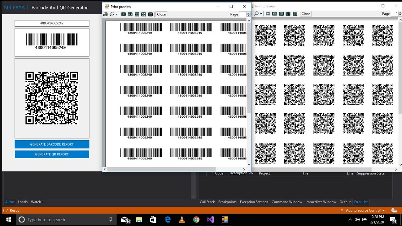
Task: Expand zoom dropdown arrow in QR preview
Action: tap(261, 13)
